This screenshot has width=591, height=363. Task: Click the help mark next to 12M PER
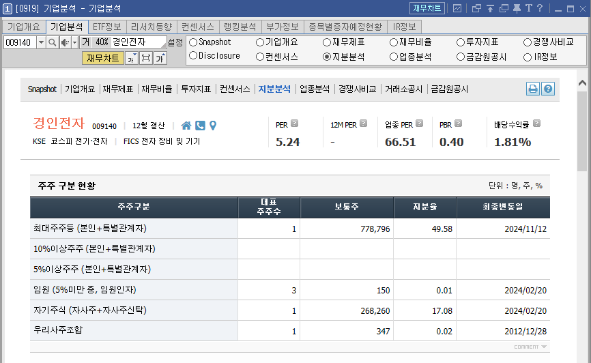click(x=363, y=124)
